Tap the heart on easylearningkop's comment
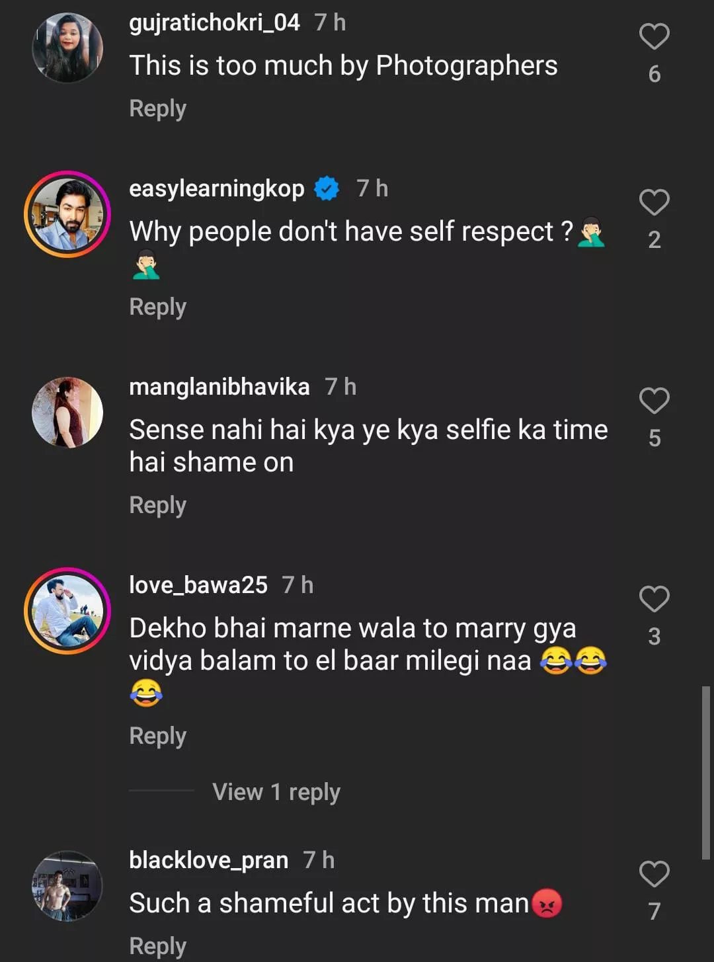The width and height of the screenshot is (714, 962). 654,202
